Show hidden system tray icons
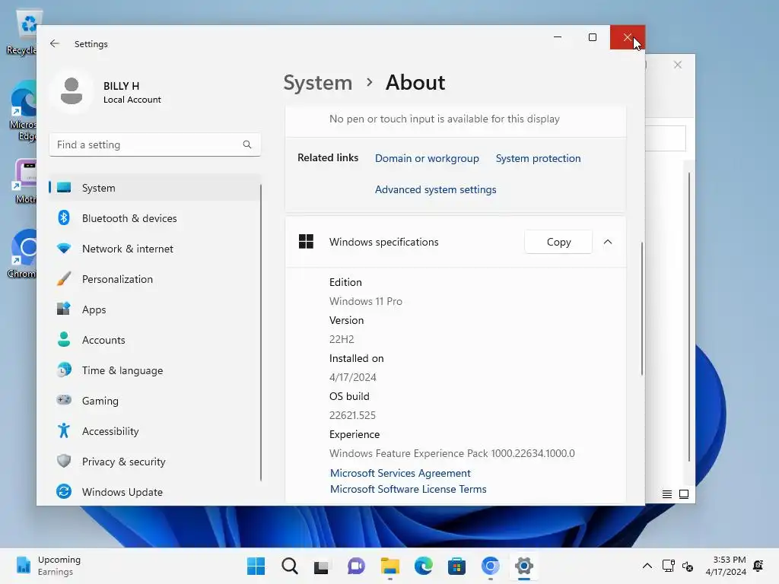Image resolution: width=779 pixels, height=584 pixels. point(647,566)
